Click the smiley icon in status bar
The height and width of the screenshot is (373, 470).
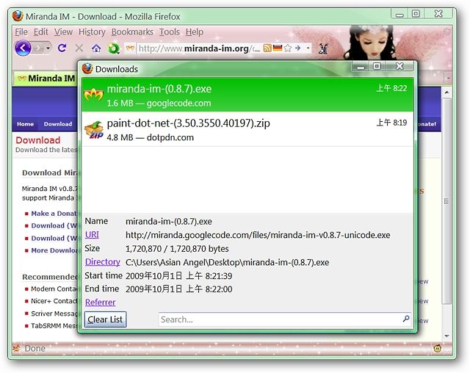[437, 349]
